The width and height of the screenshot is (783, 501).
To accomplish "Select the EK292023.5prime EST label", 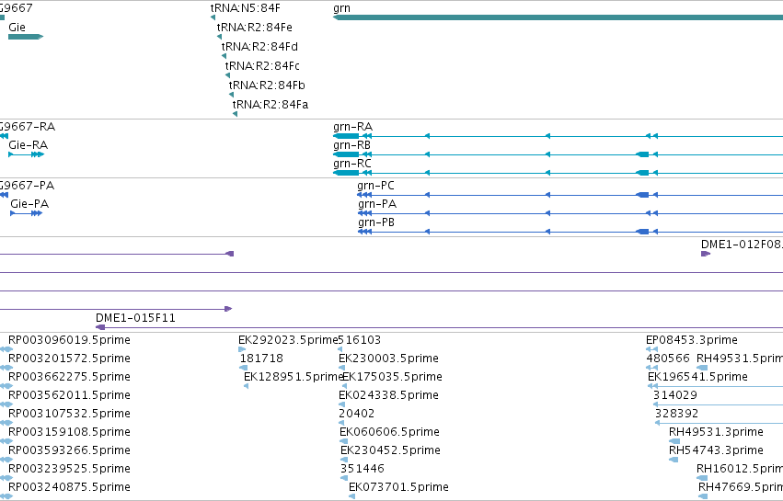I will [x=288, y=340].
